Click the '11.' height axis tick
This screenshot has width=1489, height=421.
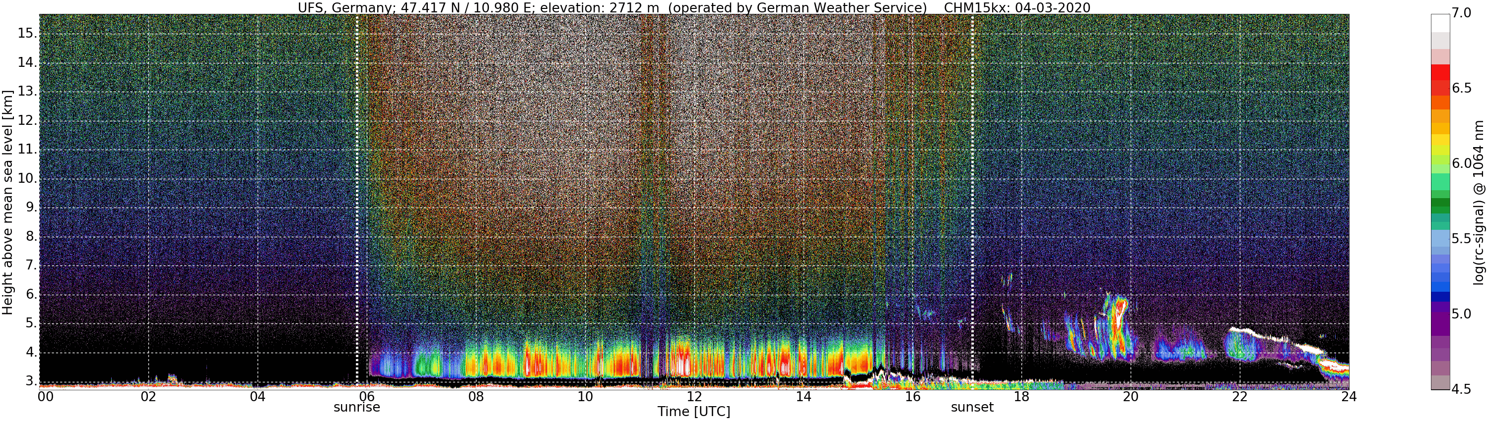pyautogui.click(x=28, y=150)
